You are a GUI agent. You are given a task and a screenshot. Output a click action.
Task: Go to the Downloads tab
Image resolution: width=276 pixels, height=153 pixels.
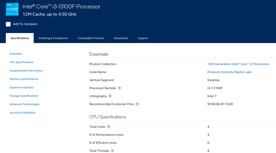(x=121, y=38)
